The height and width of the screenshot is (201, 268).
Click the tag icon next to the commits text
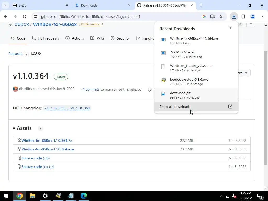(x=149, y=90)
